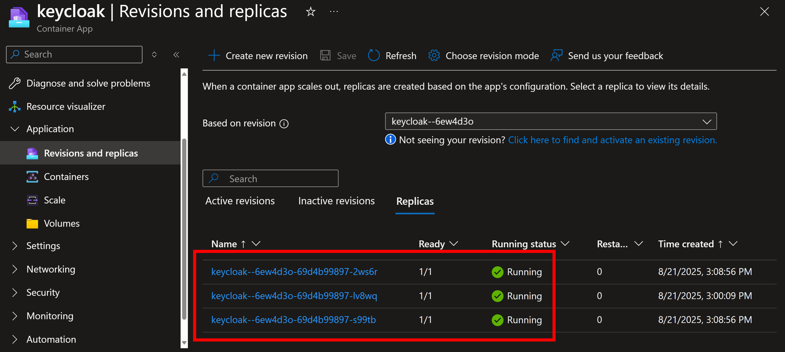Click the plus icon for new revision
This screenshot has width=785, height=352.
coord(214,56)
